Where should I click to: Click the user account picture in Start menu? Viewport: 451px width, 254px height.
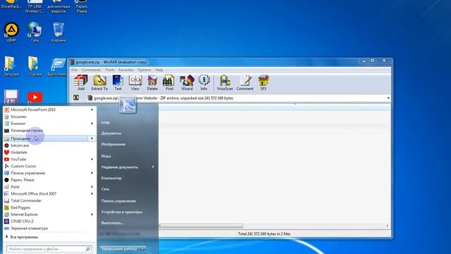tap(128, 105)
